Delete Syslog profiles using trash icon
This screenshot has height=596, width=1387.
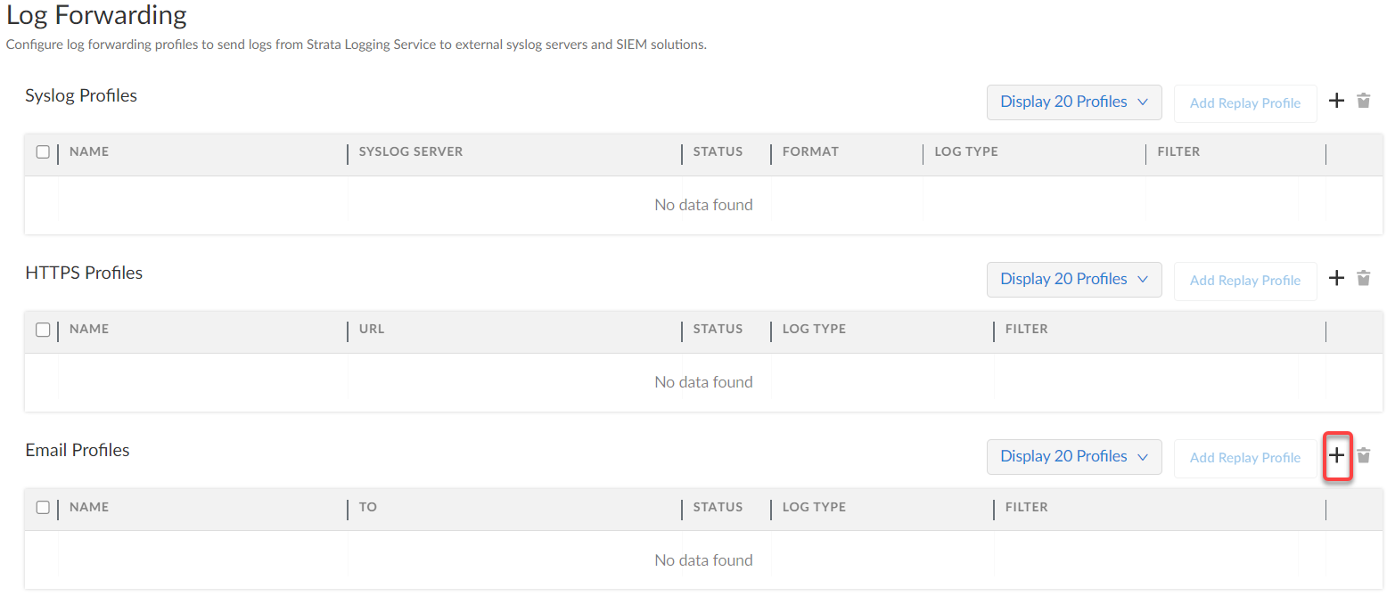1363,101
